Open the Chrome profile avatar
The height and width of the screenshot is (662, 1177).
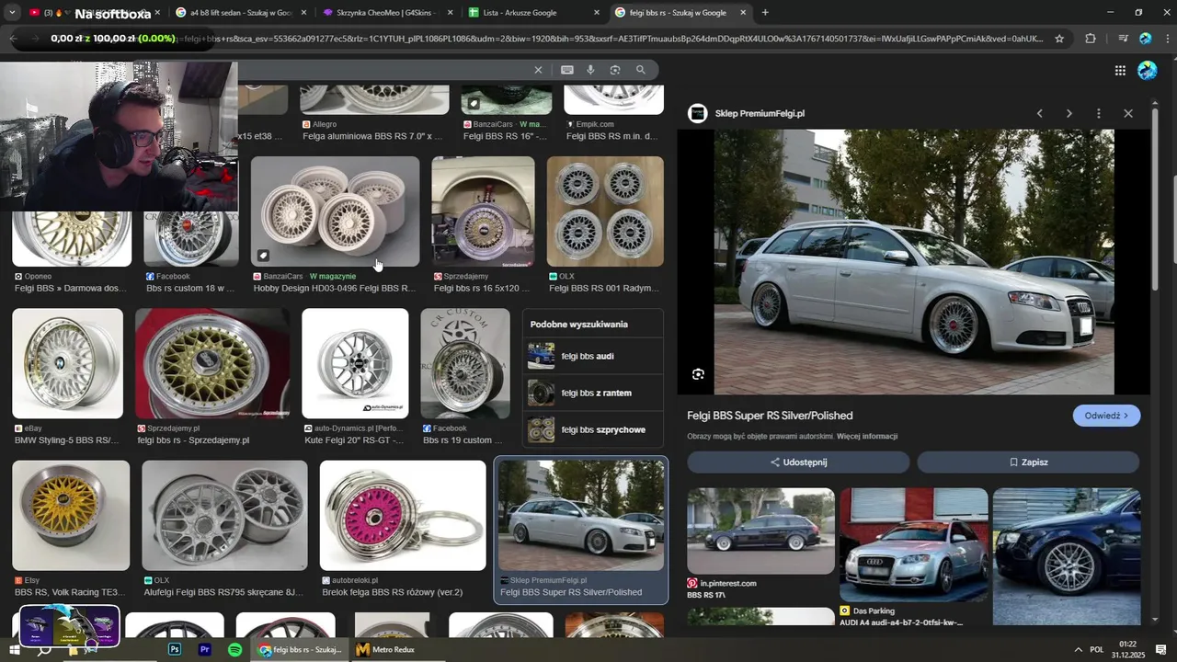point(1146,39)
